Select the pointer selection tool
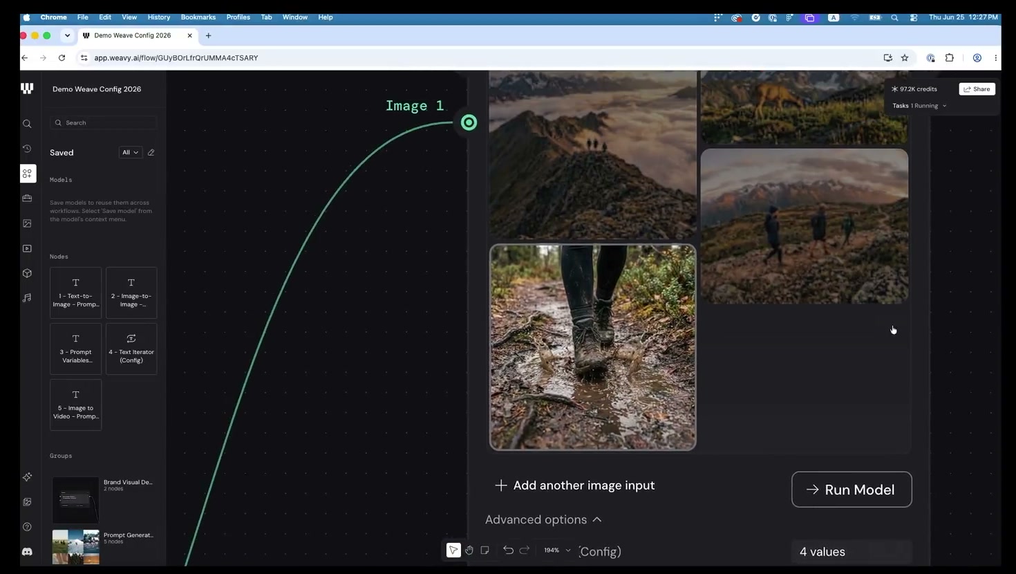 point(453,550)
